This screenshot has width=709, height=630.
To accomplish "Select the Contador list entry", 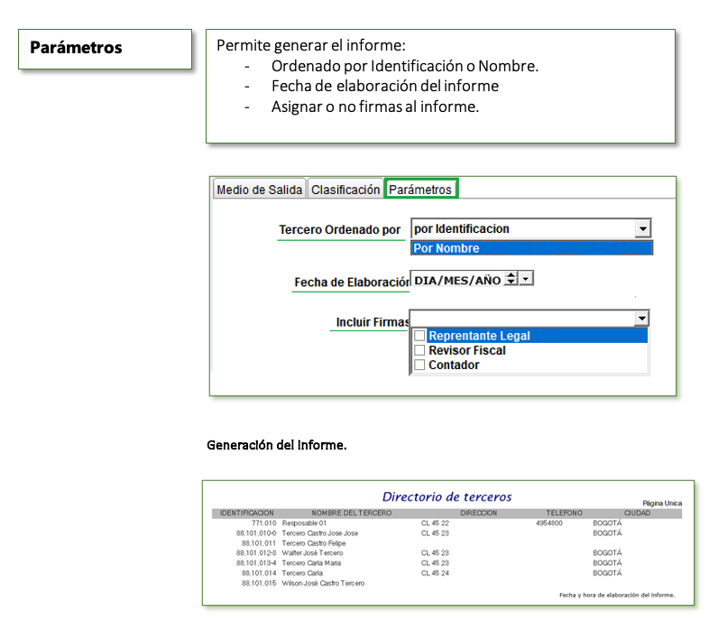I will tap(454, 365).
